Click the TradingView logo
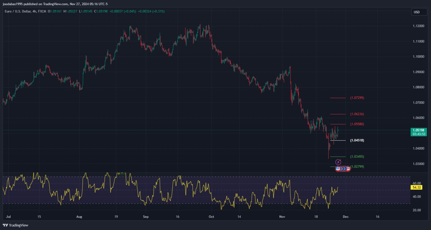 pos(15,225)
